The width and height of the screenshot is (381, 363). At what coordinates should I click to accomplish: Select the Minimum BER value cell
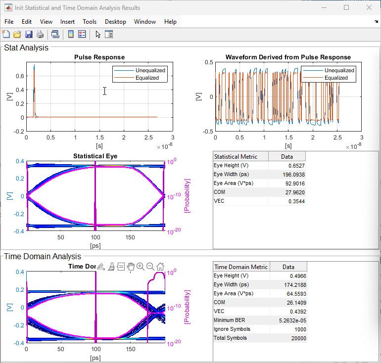pos(288,320)
